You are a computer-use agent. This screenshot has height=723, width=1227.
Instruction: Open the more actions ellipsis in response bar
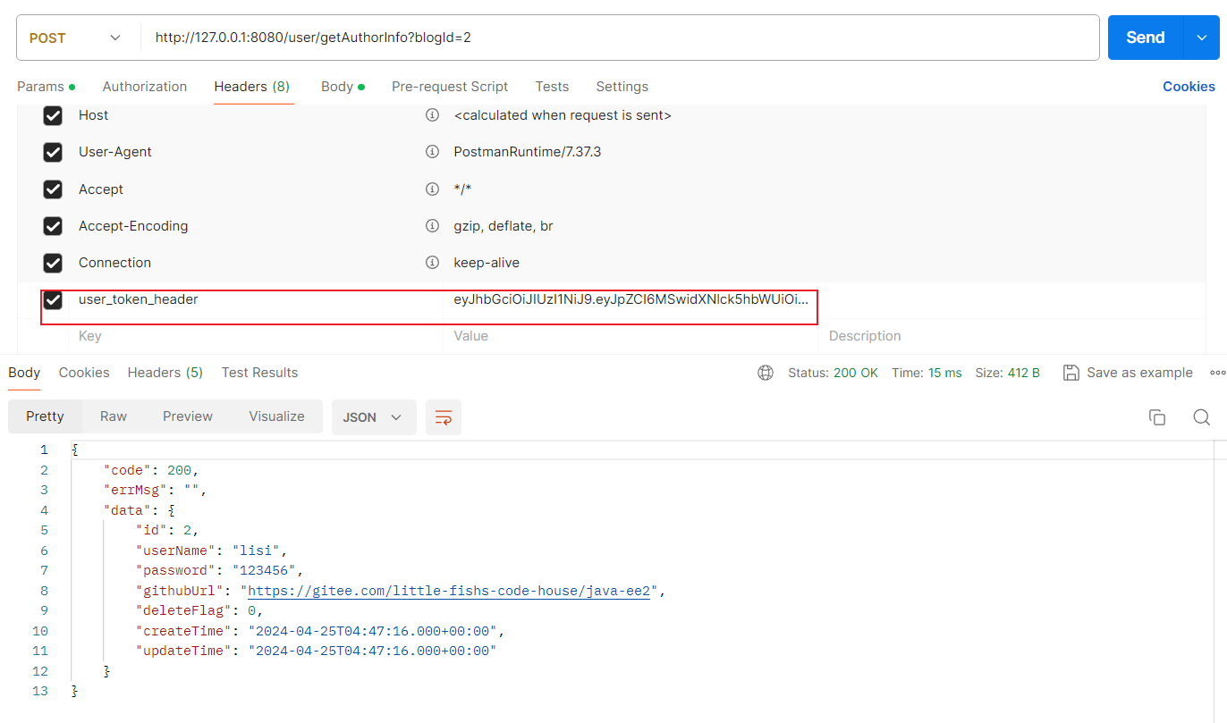[1217, 372]
